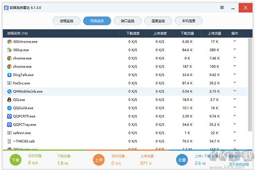
Task: Click the DingTalk.exe process icon
Action: coord(10,75)
